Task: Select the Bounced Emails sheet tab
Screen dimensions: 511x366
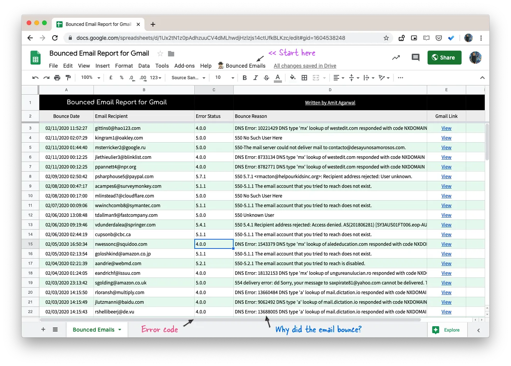Action: [93, 330]
